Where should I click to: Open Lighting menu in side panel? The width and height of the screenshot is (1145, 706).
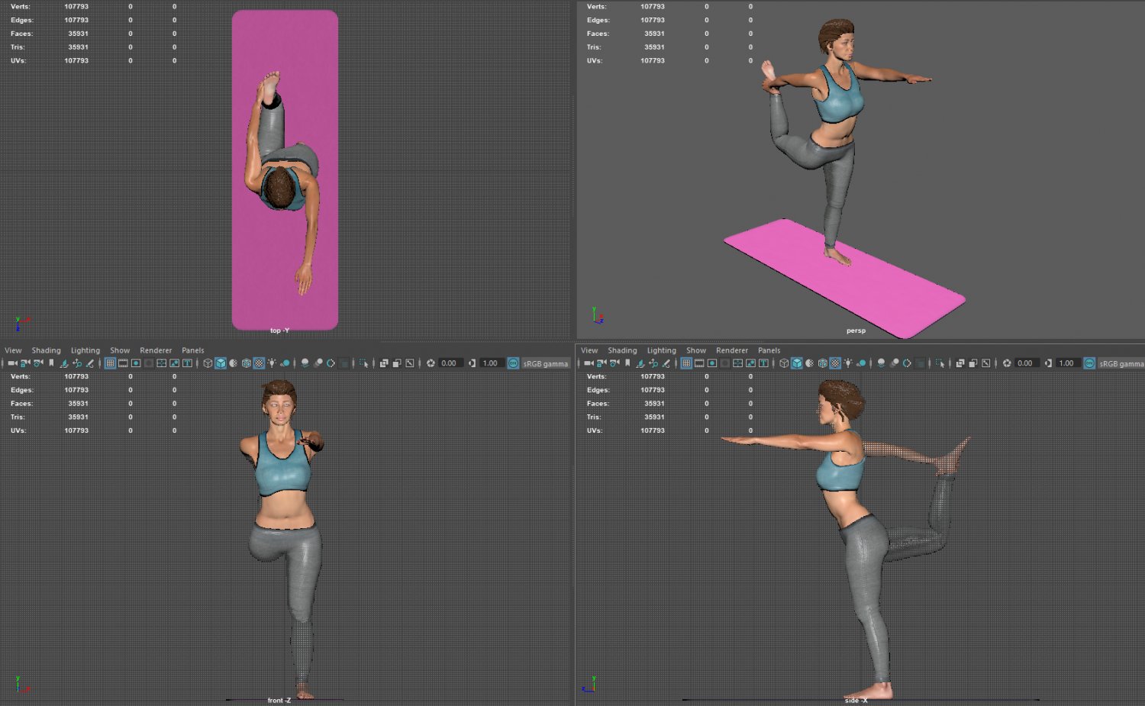coord(662,350)
